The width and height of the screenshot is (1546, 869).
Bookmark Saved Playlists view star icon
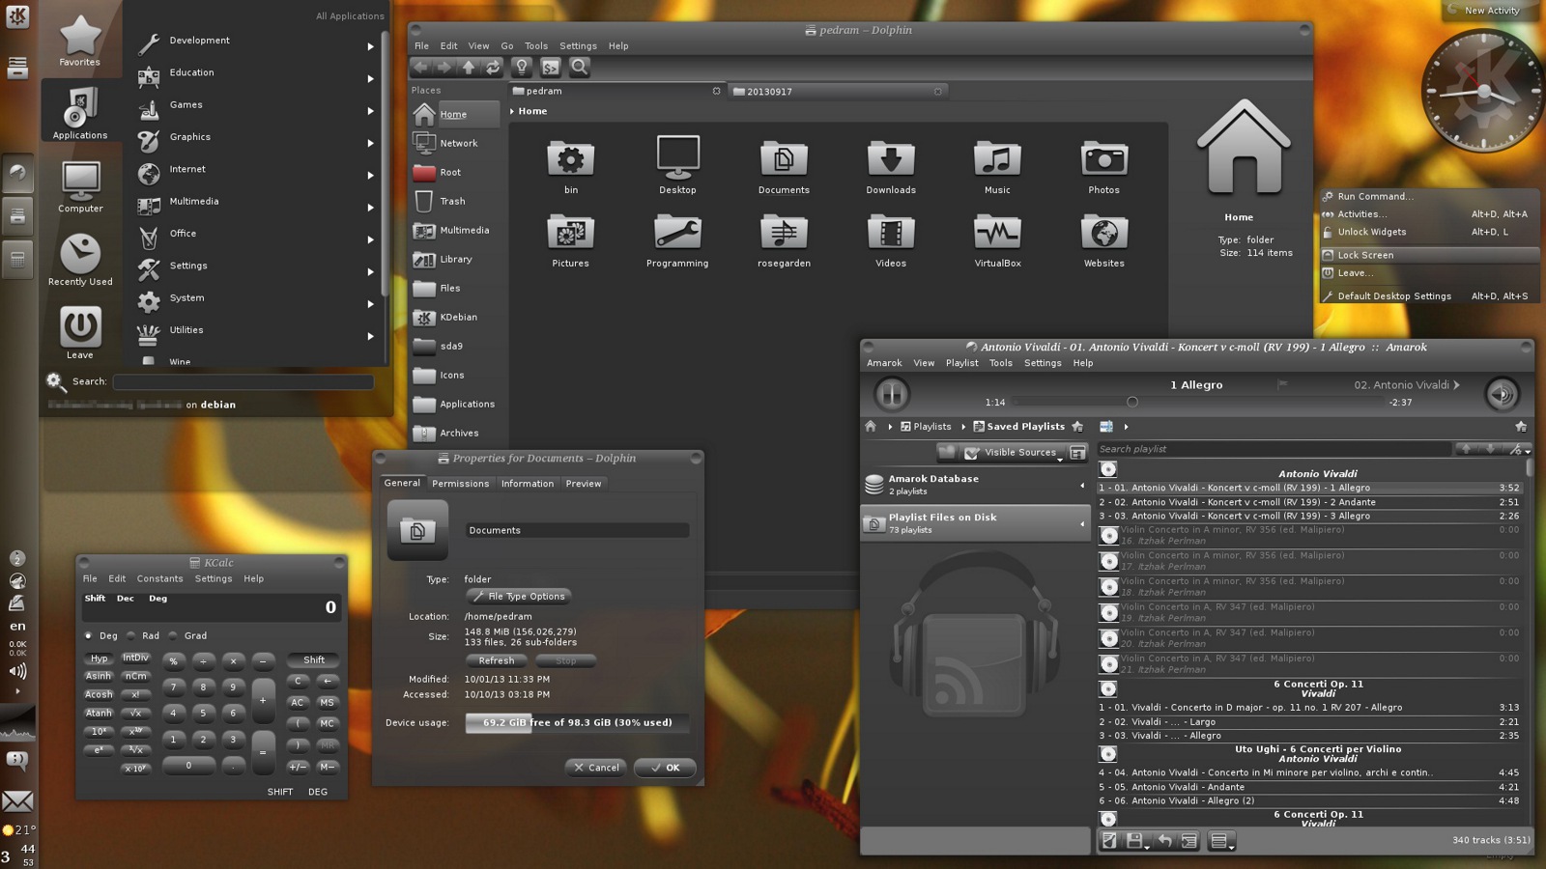pos(1077,427)
